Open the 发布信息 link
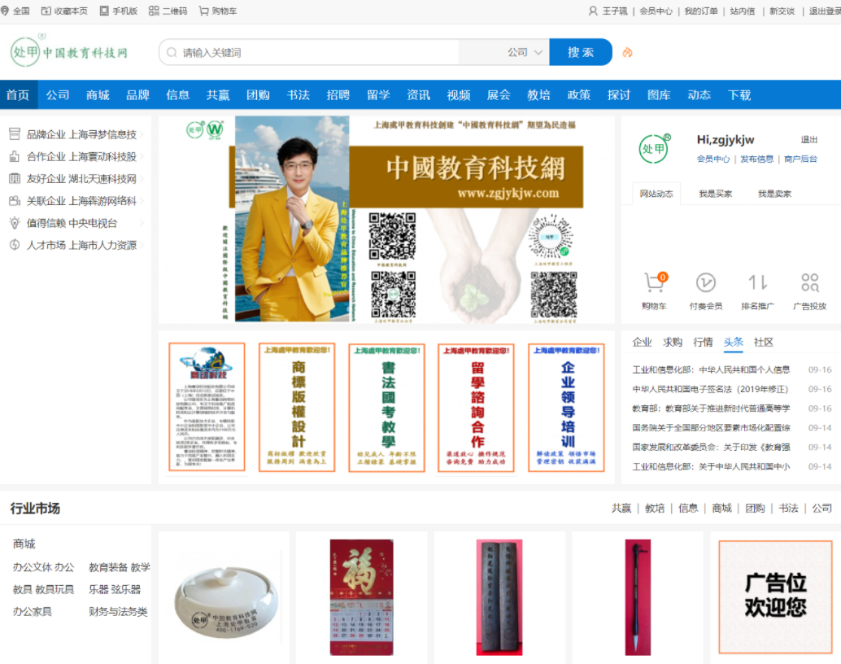 756,159
